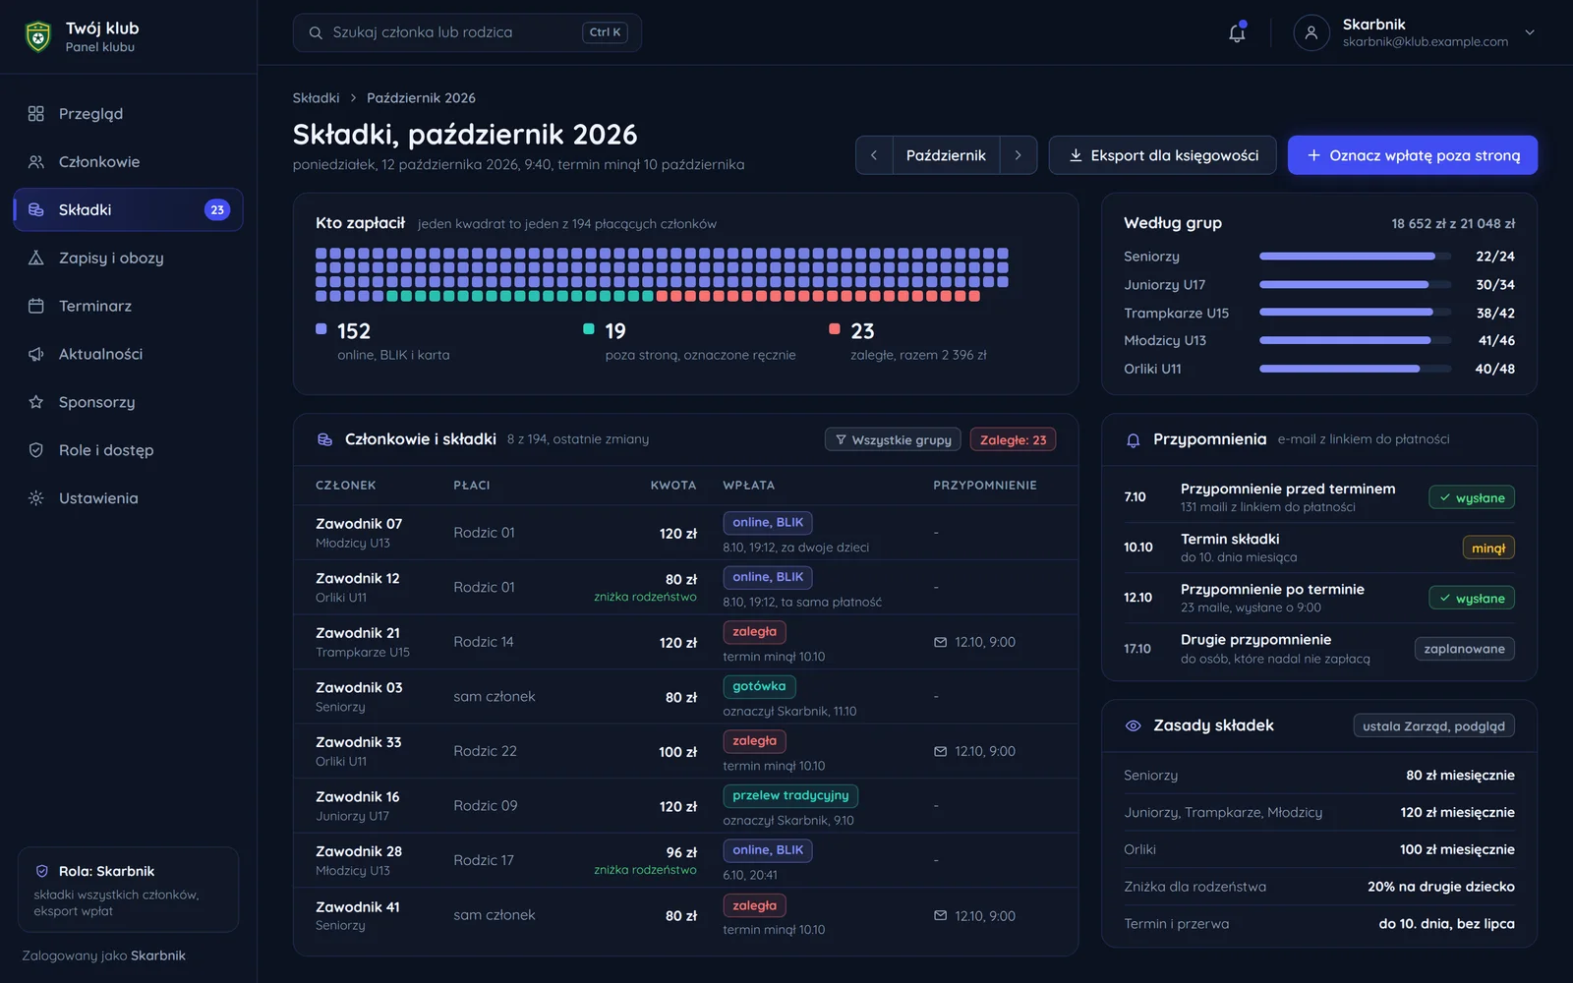Click the ustala Zarząd, podgląd badge
1573x983 pixels.
click(x=1433, y=726)
